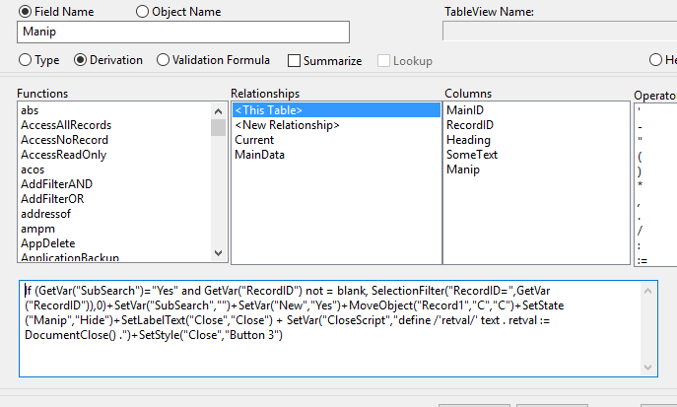The image size is (677, 407).
Task: Click inside the derivation formula text area
Action: pos(330,328)
